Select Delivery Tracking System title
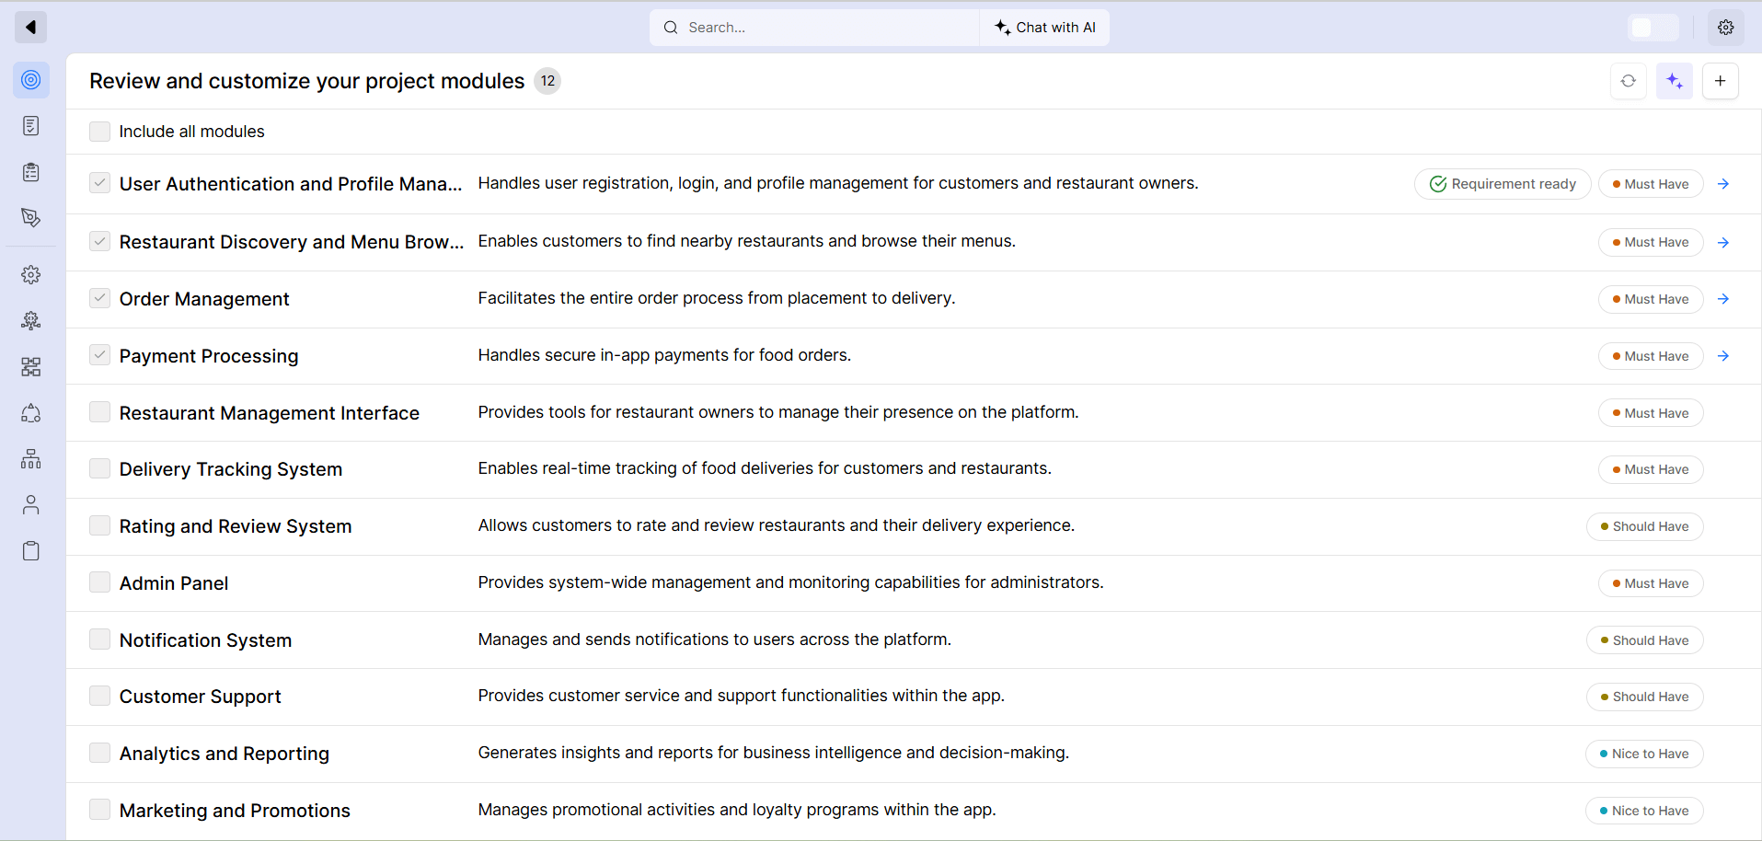The image size is (1762, 841). [231, 469]
